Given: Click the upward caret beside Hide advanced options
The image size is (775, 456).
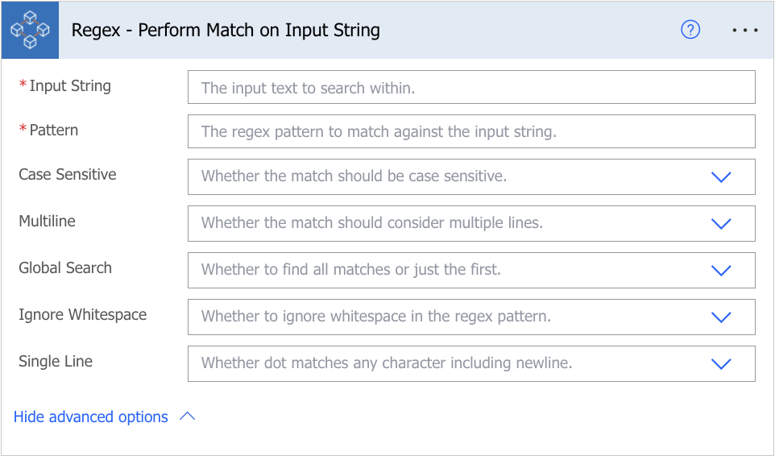Looking at the screenshot, I should [188, 417].
